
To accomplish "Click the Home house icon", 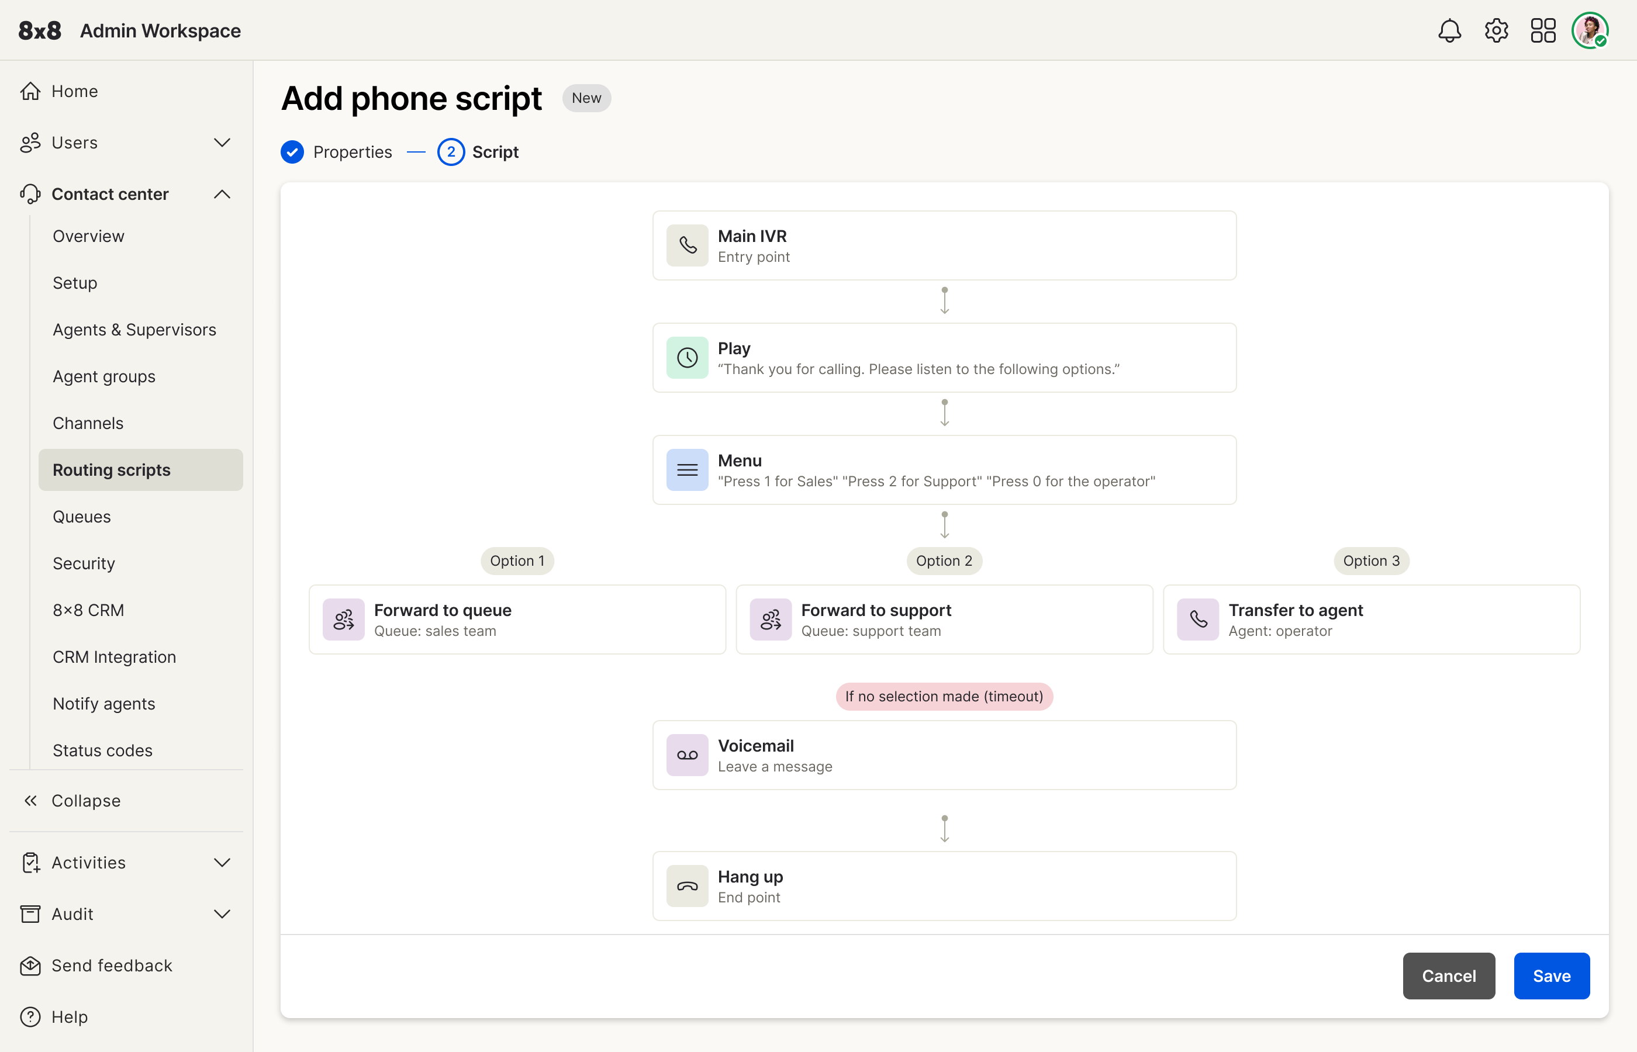I will [30, 91].
